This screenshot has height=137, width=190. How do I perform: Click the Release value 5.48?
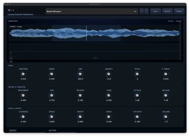click(166, 100)
